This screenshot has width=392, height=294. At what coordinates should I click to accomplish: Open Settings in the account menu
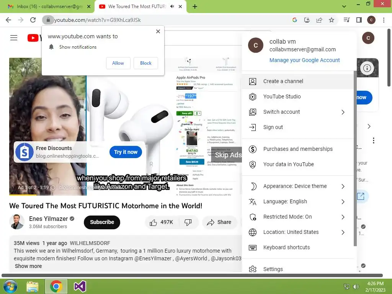click(x=298, y=269)
